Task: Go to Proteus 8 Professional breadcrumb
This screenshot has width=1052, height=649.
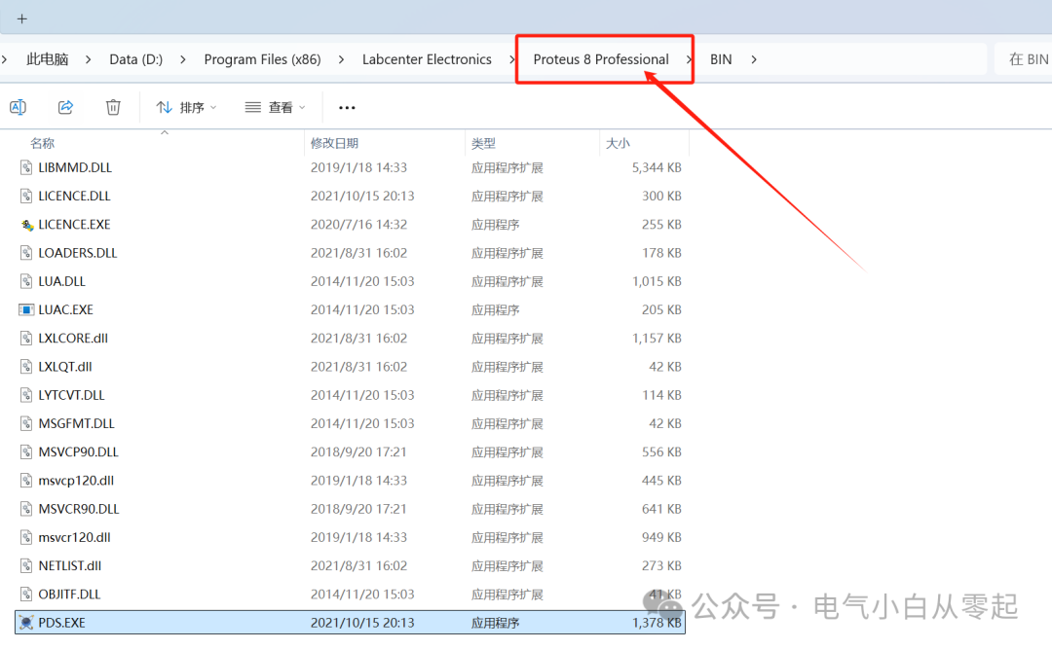Action: [601, 59]
